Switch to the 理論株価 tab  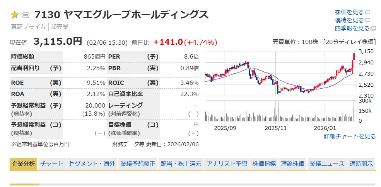coord(292,164)
